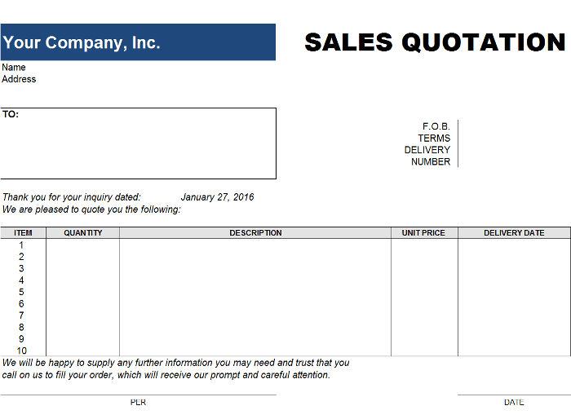This screenshot has width=571, height=419.
Task: Select item row number 10
Action: [x=21, y=351]
